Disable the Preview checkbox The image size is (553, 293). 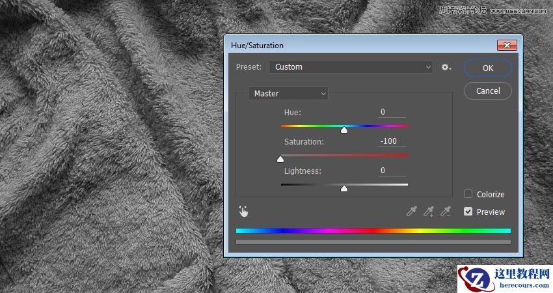468,212
